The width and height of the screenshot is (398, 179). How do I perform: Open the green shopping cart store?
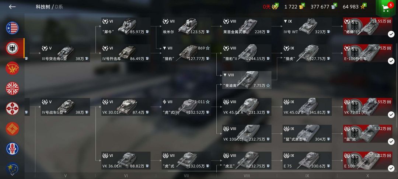(x=386, y=8)
